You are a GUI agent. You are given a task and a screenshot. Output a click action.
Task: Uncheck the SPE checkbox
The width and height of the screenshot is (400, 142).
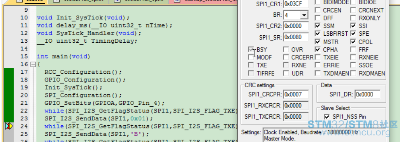[353, 34]
